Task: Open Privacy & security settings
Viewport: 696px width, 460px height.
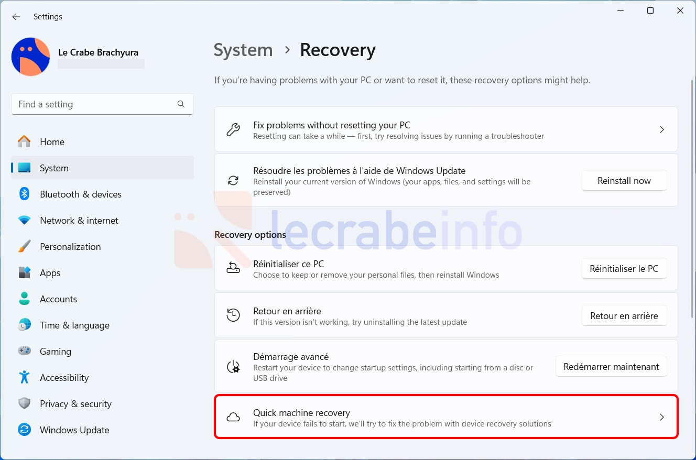Action: click(x=102, y=403)
